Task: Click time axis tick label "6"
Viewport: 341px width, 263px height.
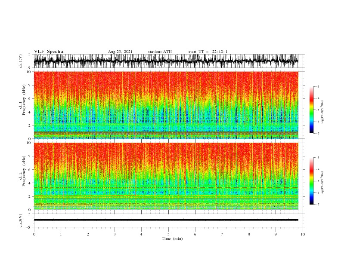Action: point(195,234)
